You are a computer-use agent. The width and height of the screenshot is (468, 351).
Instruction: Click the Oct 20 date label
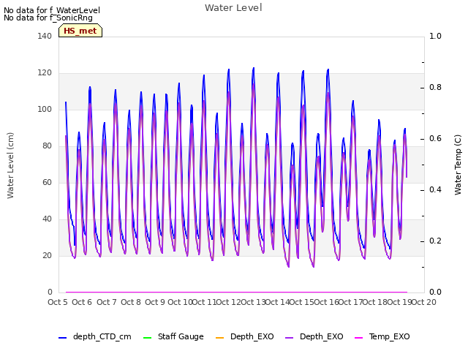coord(423,302)
